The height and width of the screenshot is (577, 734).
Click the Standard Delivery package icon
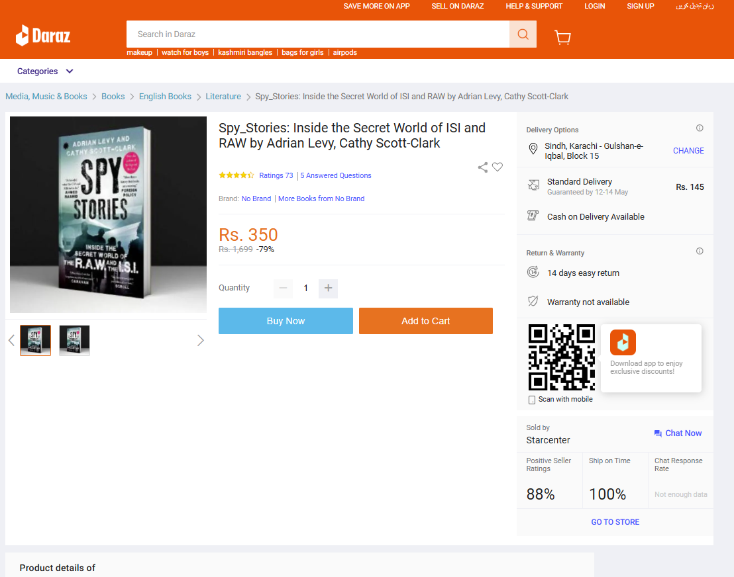tap(533, 185)
